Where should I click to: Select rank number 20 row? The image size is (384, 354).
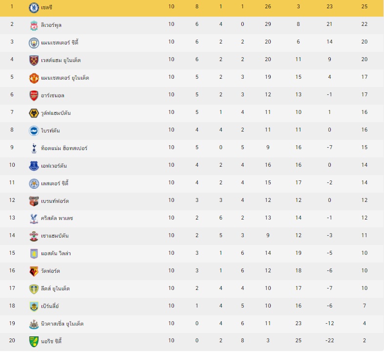192,340
